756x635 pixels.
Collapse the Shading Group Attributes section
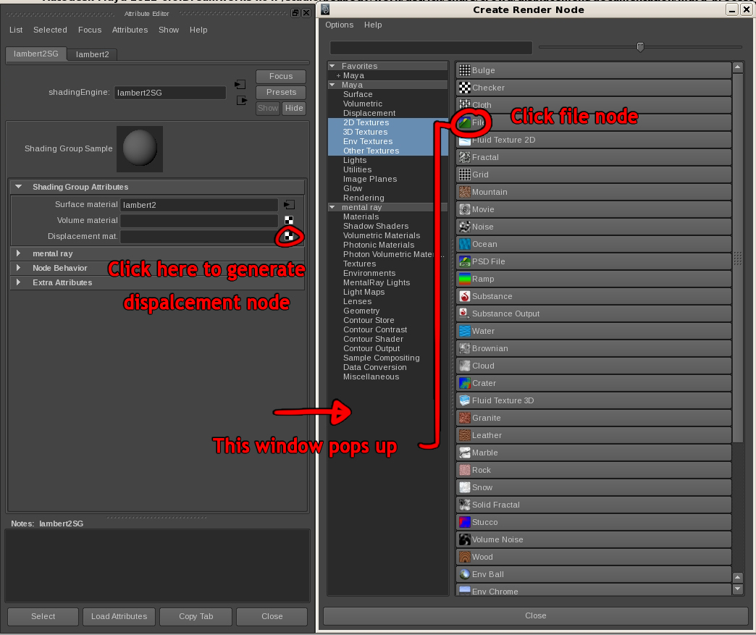(18, 187)
